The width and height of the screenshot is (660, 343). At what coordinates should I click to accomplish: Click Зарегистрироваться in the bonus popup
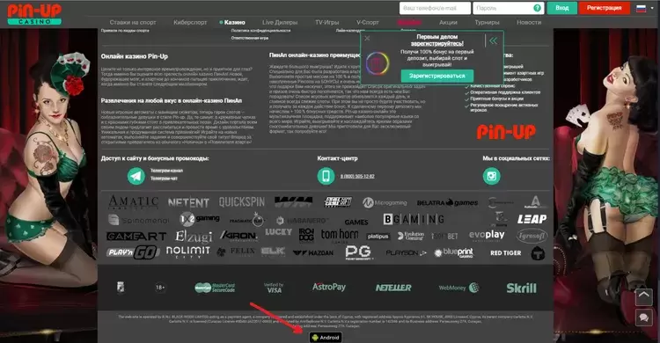coord(436,76)
